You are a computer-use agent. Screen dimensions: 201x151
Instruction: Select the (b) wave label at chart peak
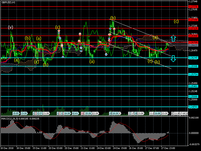(113, 18)
